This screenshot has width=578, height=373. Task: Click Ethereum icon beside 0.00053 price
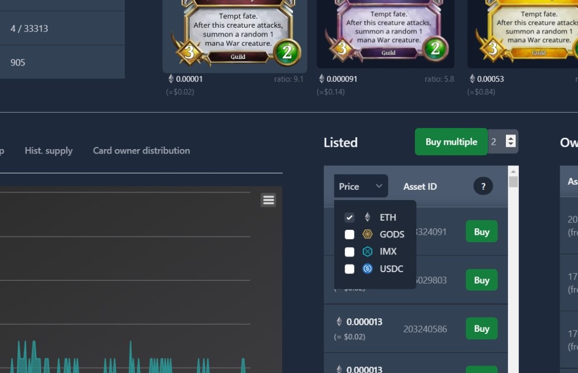pyautogui.click(x=472, y=79)
